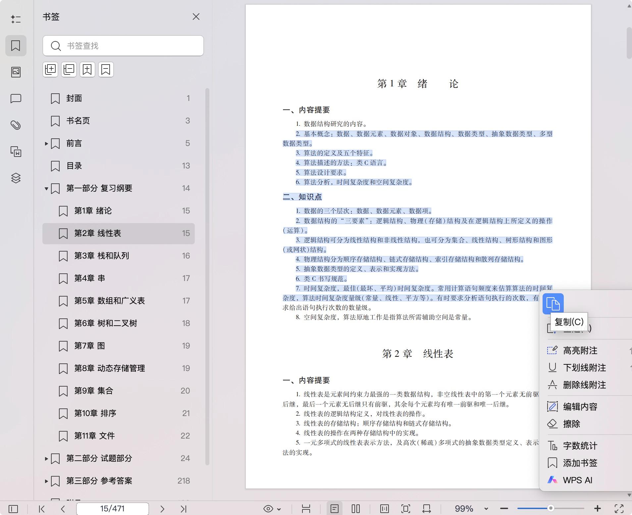Image resolution: width=632 pixels, height=515 pixels.
Task: Choose 擦除 from context menu
Action: (586, 424)
